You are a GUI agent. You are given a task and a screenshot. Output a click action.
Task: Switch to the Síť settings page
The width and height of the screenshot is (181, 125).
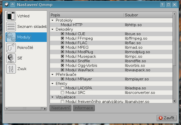(20, 58)
